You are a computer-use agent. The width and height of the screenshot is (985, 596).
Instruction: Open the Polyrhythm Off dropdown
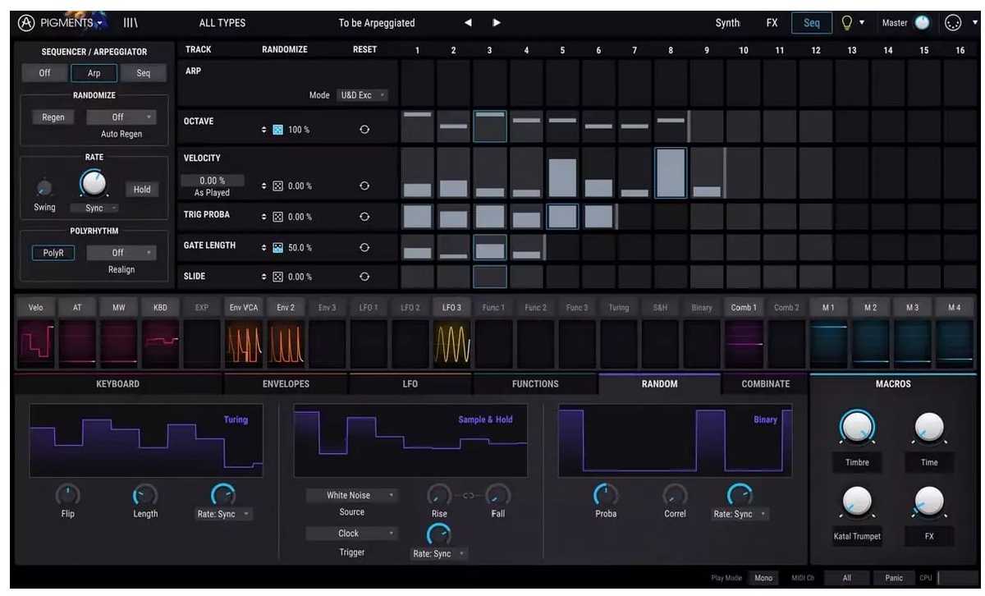[x=121, y=253]
